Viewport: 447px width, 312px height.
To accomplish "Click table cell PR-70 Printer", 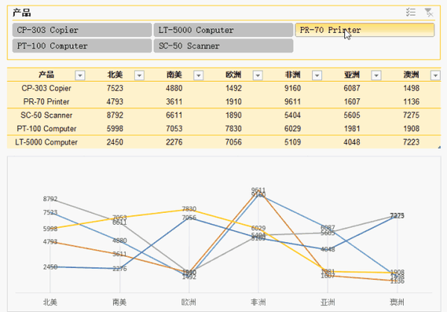I will [x=46, y=102].
